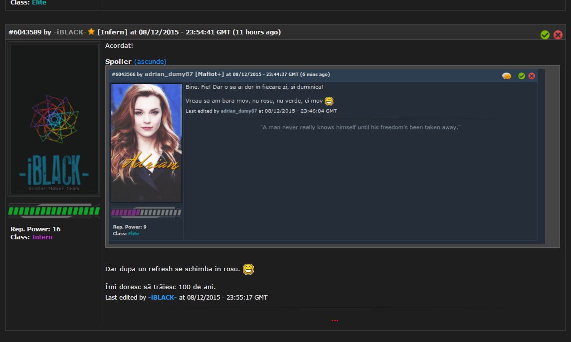The height and width of the screenshot is (342, 571).
Task: Click 'Bine. Fie! Dar o sa ai dor' line
Action: click(254, 87)
